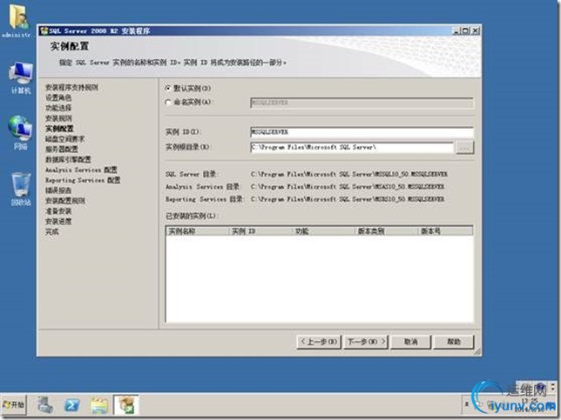Click the 实例 ID column header
561x420 pixels.
pos(260,231)
